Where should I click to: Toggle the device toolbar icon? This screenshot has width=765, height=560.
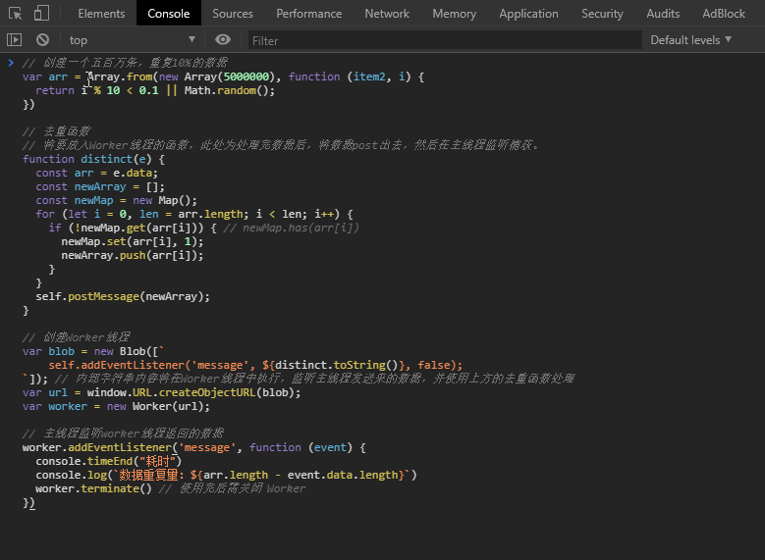[x=41, y=14]
